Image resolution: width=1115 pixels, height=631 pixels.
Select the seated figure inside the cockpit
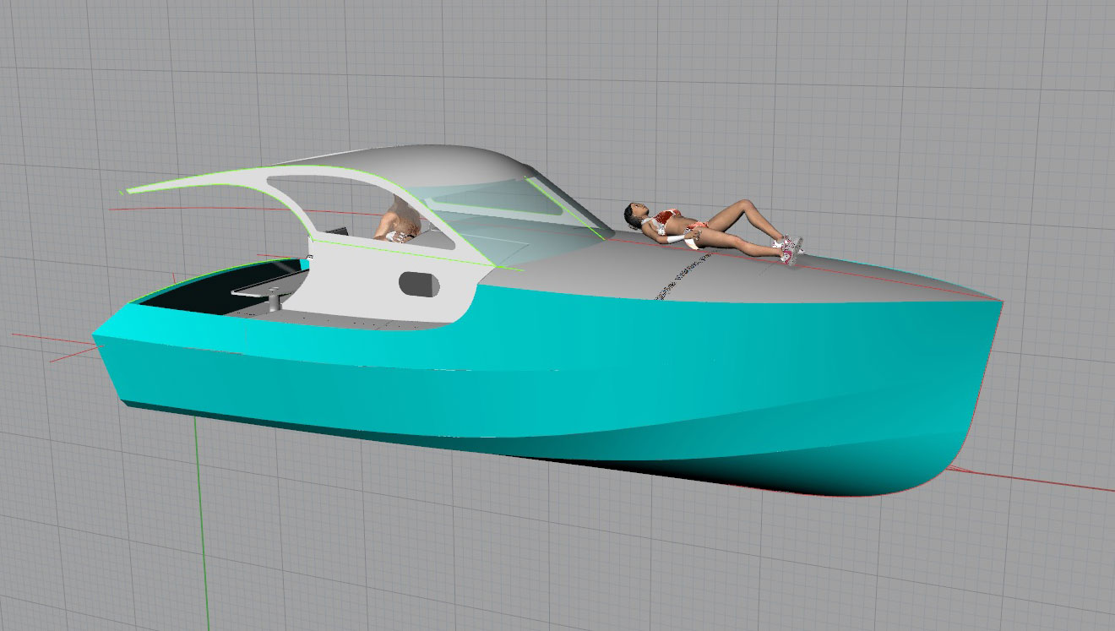pyautogui.click(x=399, y=223)
